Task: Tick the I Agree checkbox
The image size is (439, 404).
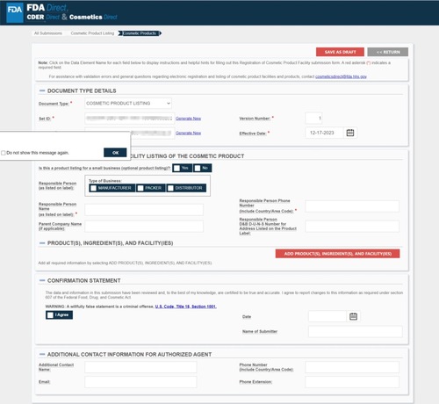Action: point(50,315)
